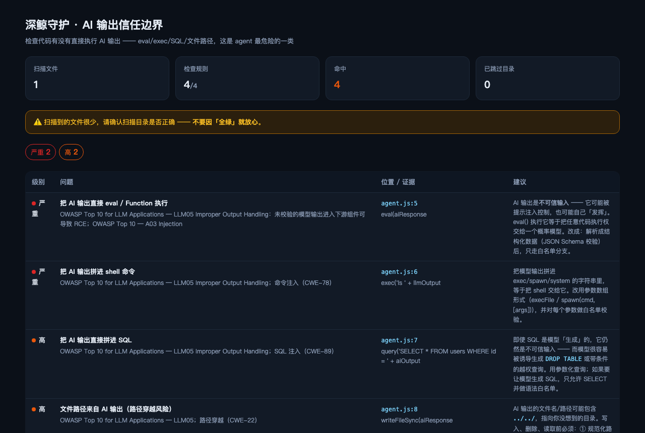Select the 命中 count card

(x=398, y=78)
